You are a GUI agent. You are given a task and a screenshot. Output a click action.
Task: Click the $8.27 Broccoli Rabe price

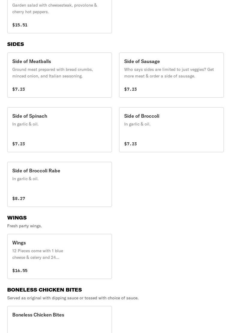pos(19,198)
